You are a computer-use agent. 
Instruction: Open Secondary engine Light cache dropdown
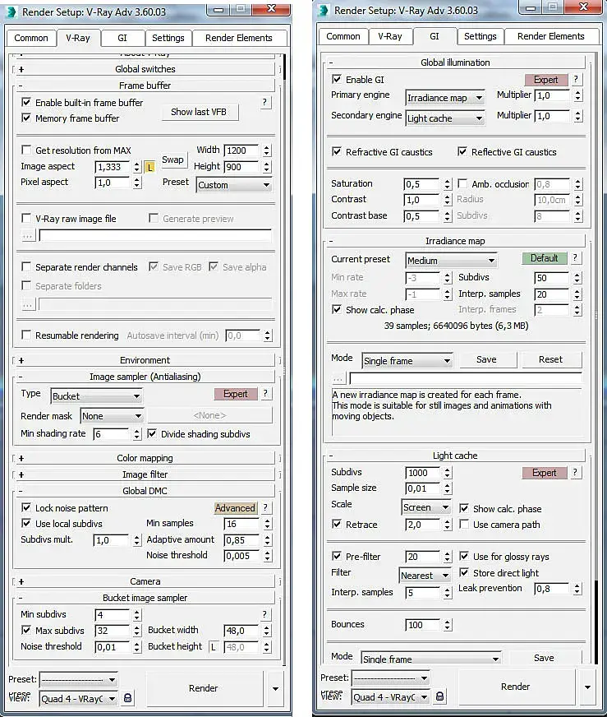point(445,118)
